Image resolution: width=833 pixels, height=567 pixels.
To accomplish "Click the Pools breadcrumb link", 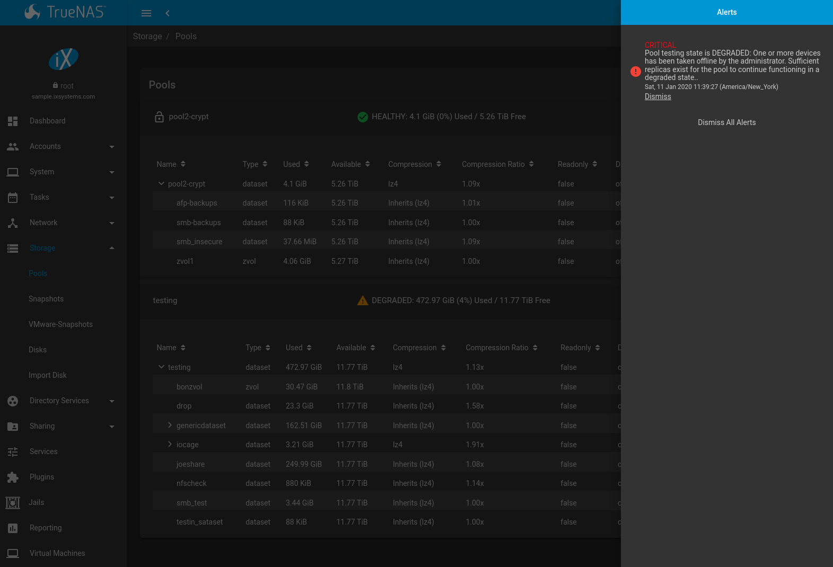I will (x=186, y=36).
